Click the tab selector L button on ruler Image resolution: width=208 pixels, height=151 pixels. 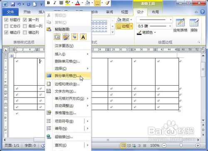(6, 50)
